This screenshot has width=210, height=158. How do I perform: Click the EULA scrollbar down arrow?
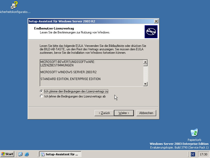tap(145, 84)
